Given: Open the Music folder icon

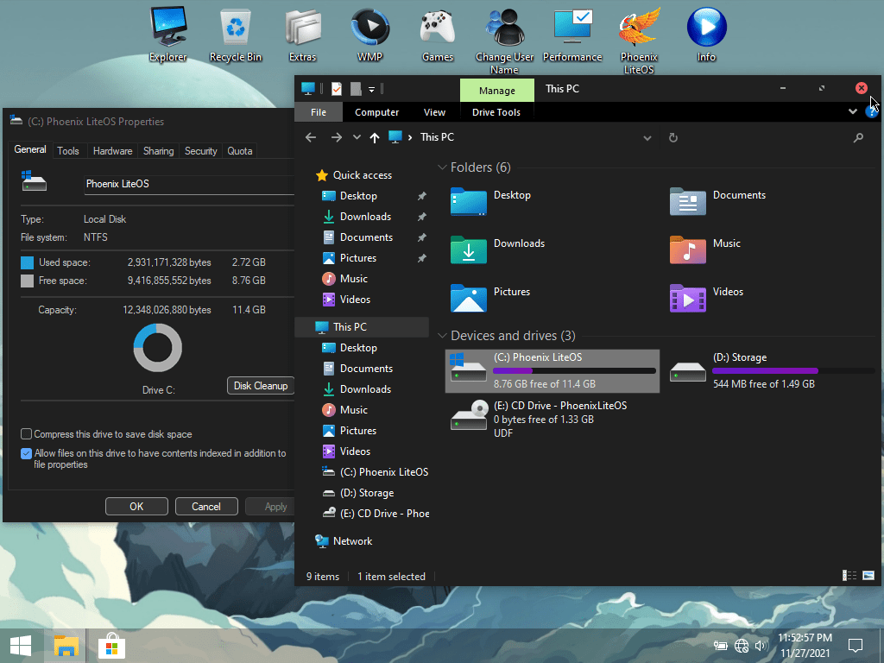Looking at the screenshot, I should 687,249.
